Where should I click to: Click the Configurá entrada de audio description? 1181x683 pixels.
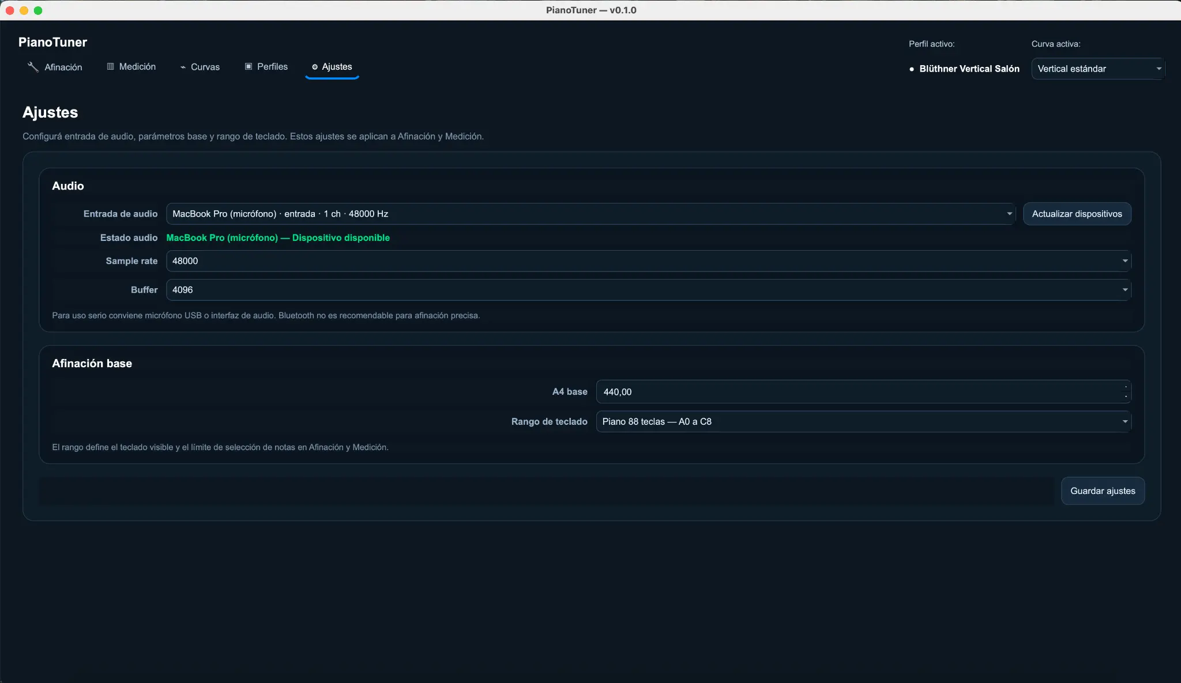[253, 137]
